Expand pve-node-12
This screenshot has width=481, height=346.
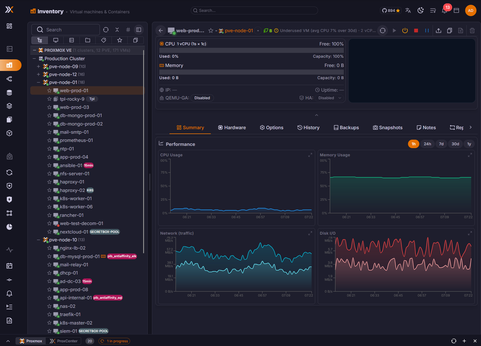[38, 74]
